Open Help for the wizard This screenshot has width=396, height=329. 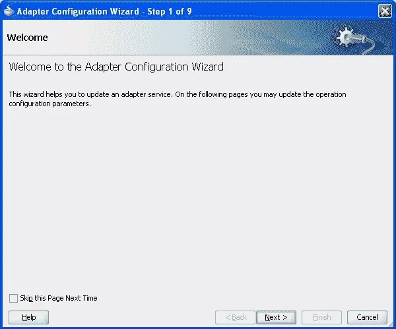pyautogui.click(x=28, y=317)
